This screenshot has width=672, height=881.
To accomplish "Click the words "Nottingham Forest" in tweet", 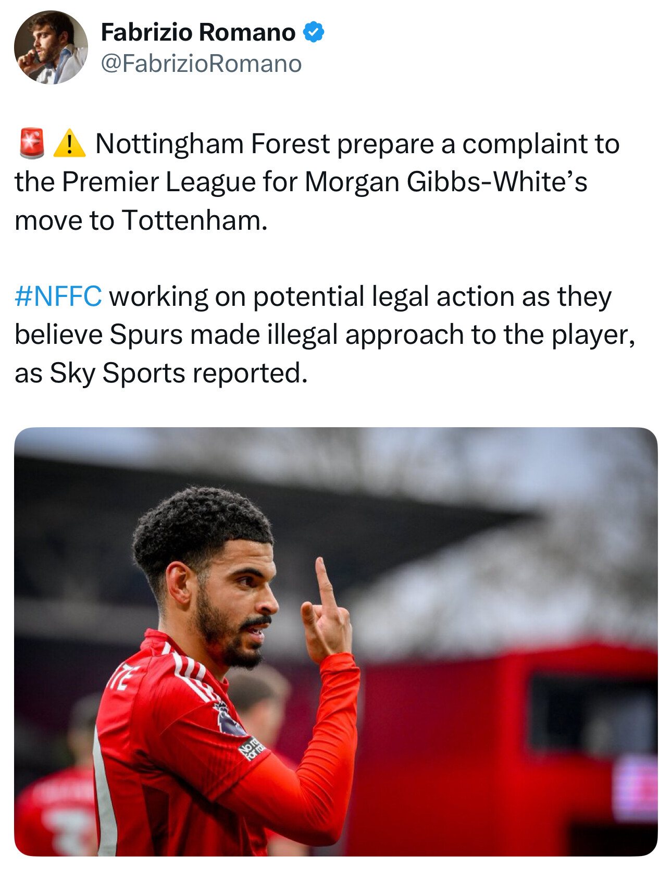I will tap(213, 144).
